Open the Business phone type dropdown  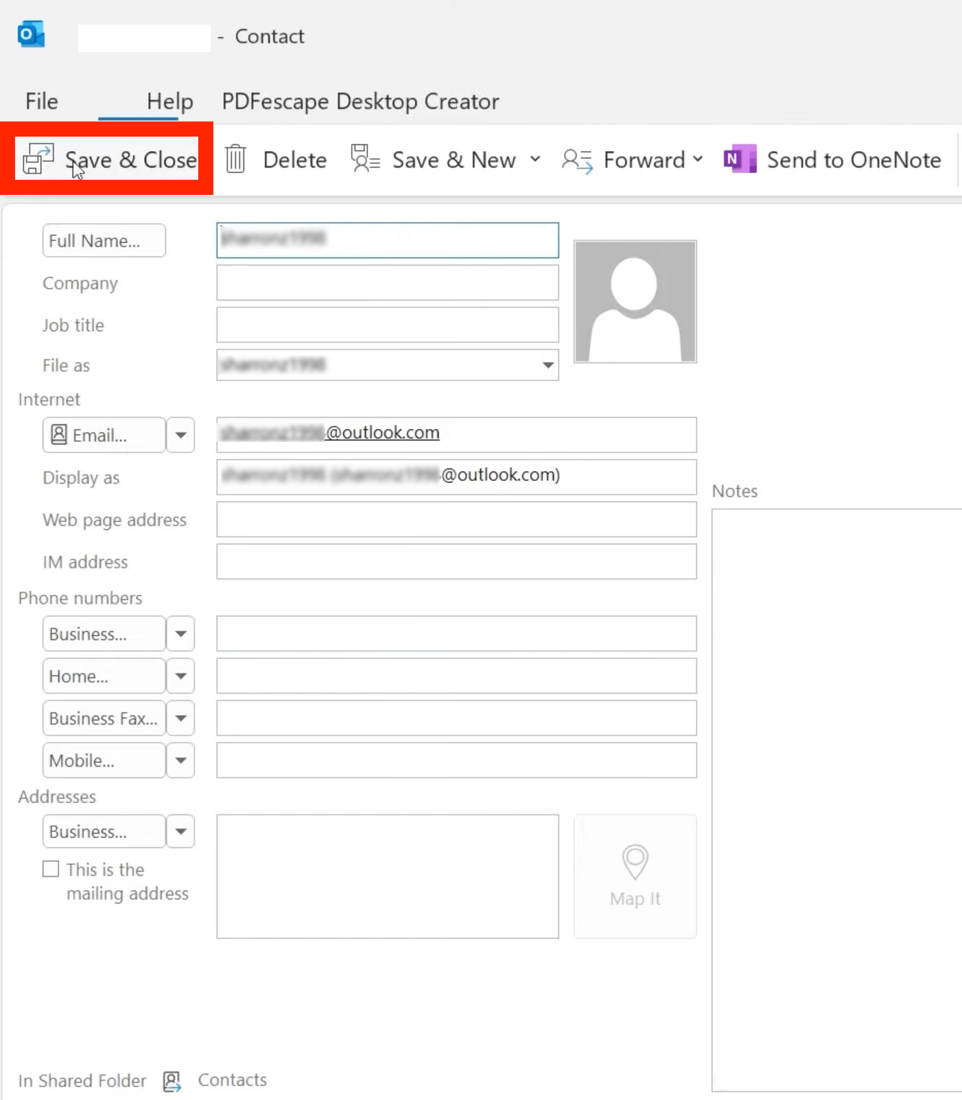180,634
